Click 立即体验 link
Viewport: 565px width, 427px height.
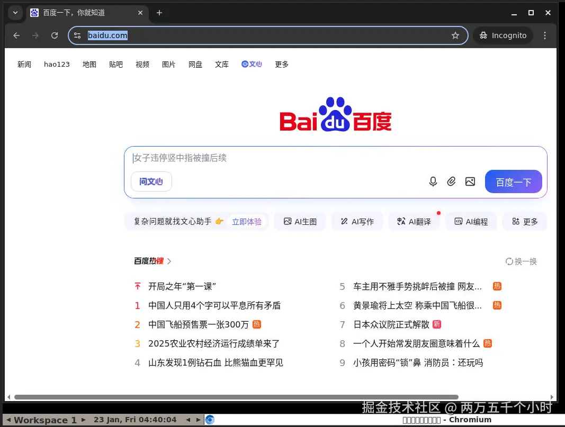coord(247,221)
